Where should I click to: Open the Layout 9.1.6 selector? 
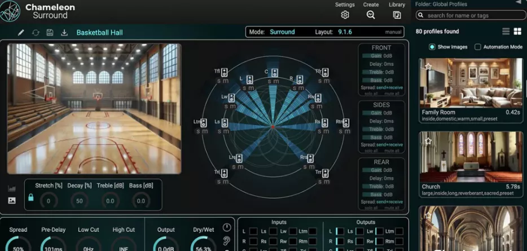345,32
